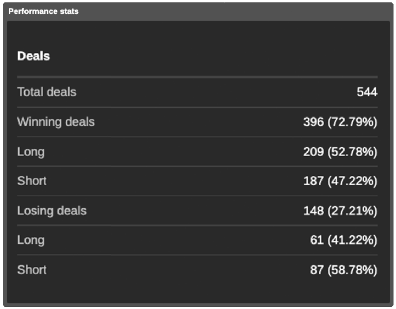Click the 87 short losing count
This screenshot has width=396, height=309.
point(317,270)
